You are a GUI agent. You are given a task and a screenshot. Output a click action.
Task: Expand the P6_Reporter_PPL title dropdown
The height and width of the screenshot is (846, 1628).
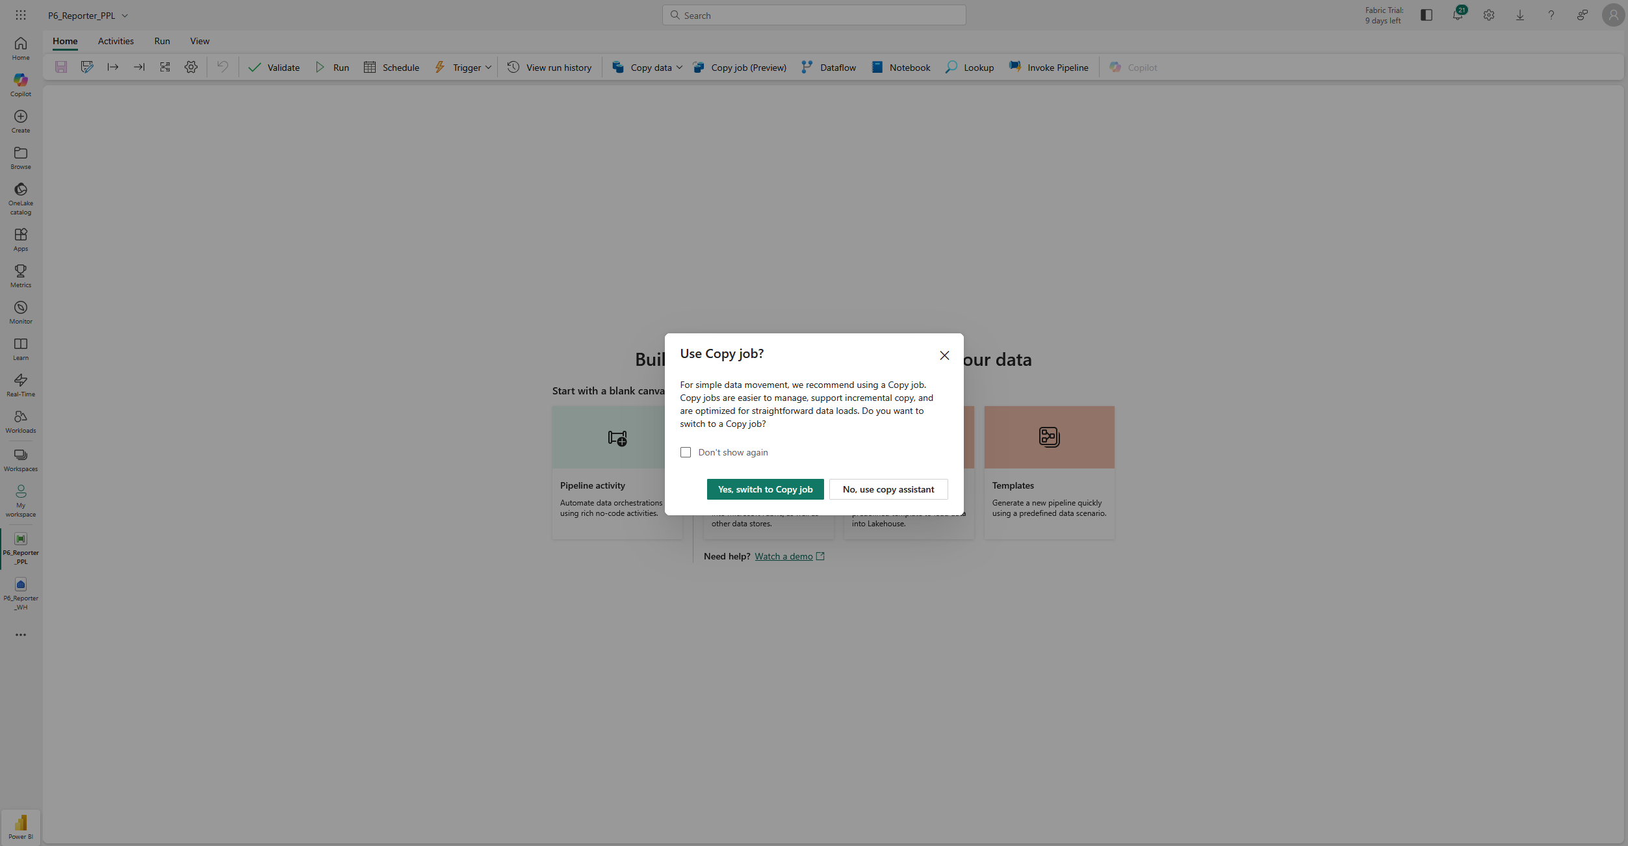125,15
